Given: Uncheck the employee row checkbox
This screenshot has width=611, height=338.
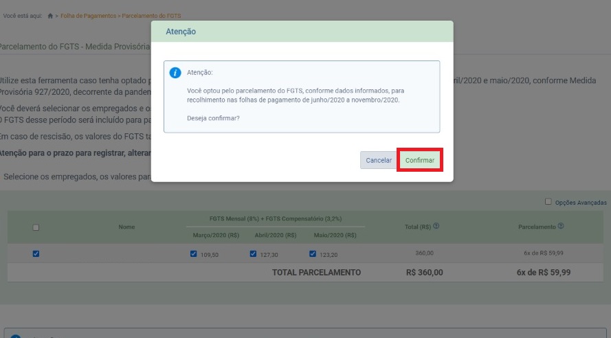Looking at the screenshot, I should tap(36, 253).
